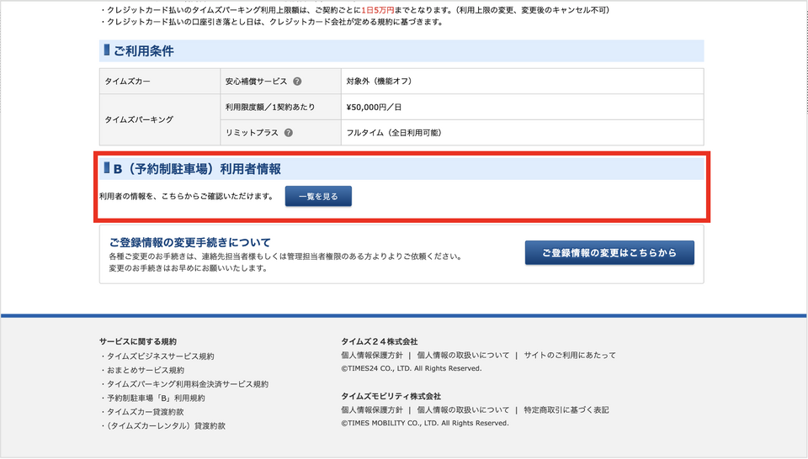Click the 一覧を見る button
Viewport: 808px width, 459px height.
pyautogui.click(x=318, y=196)
